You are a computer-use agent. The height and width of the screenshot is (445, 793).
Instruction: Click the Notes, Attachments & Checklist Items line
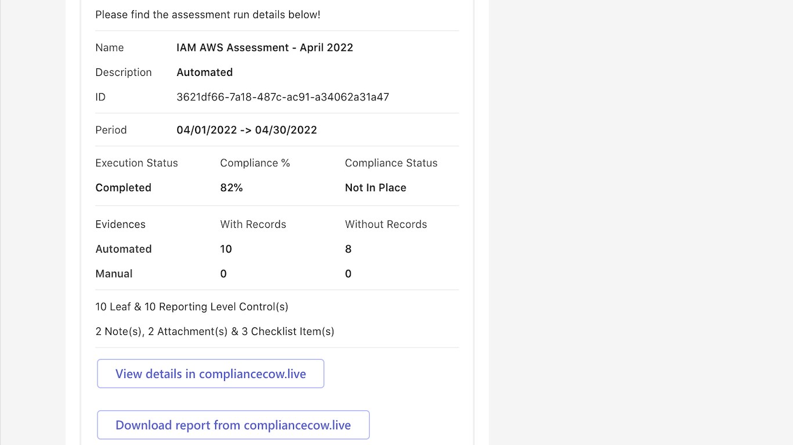tap(215, 331)
